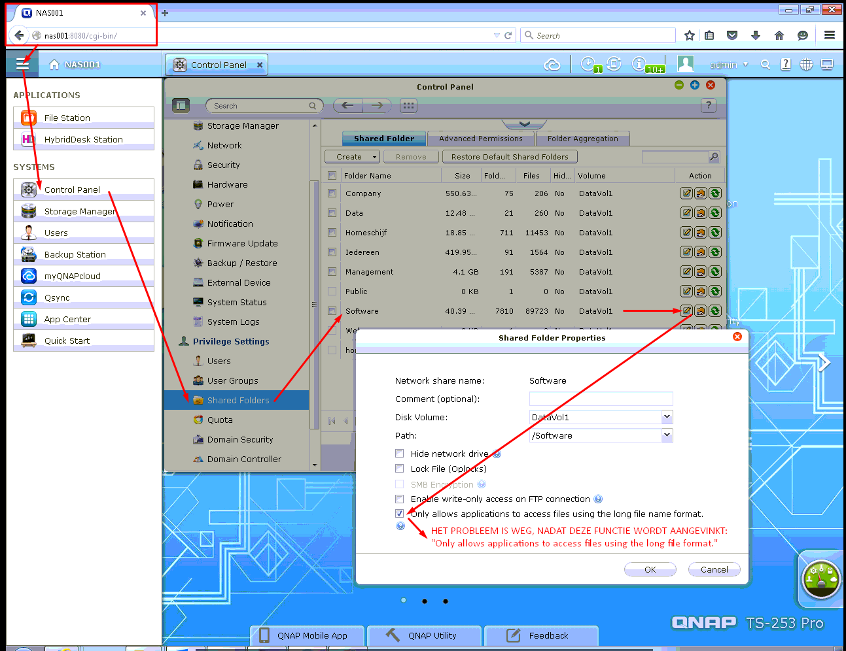Open the help book icon in top bar
The height and width of the screenshot is (651, 846).
[x=786, y=64]
